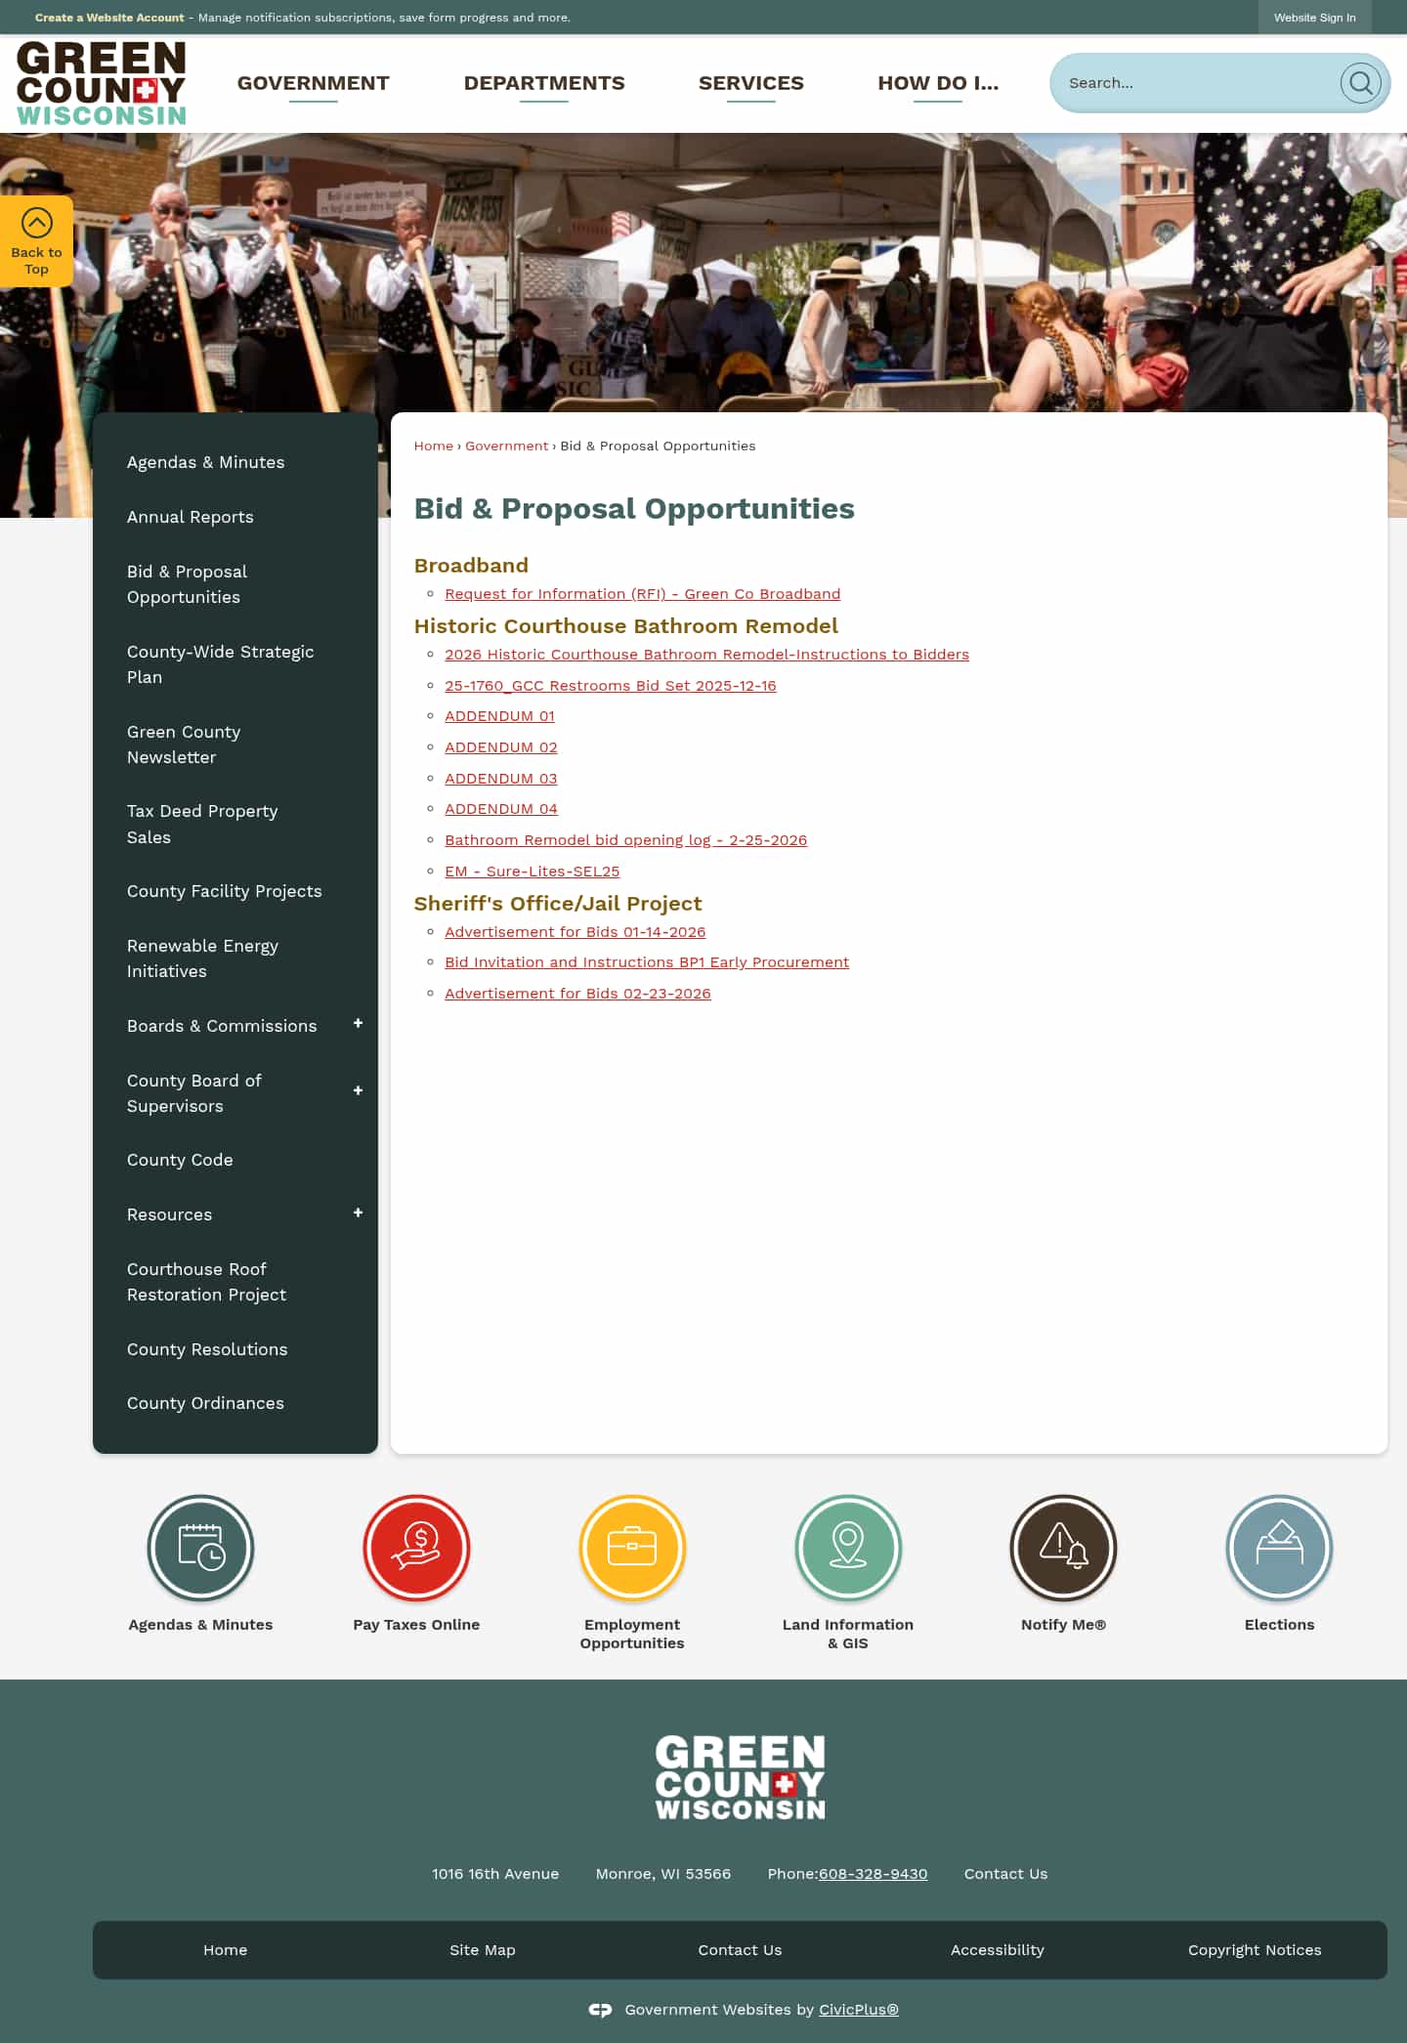1407x2043 pixels.
Task: Click the search magnifier icon
Action: [1360, 83]
